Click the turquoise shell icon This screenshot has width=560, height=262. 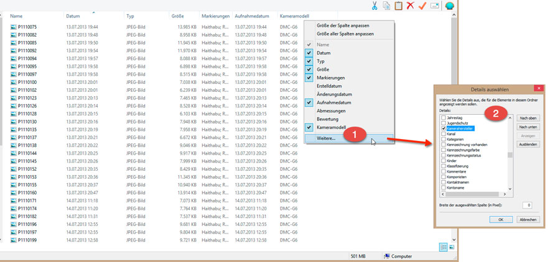coord(450,6)
